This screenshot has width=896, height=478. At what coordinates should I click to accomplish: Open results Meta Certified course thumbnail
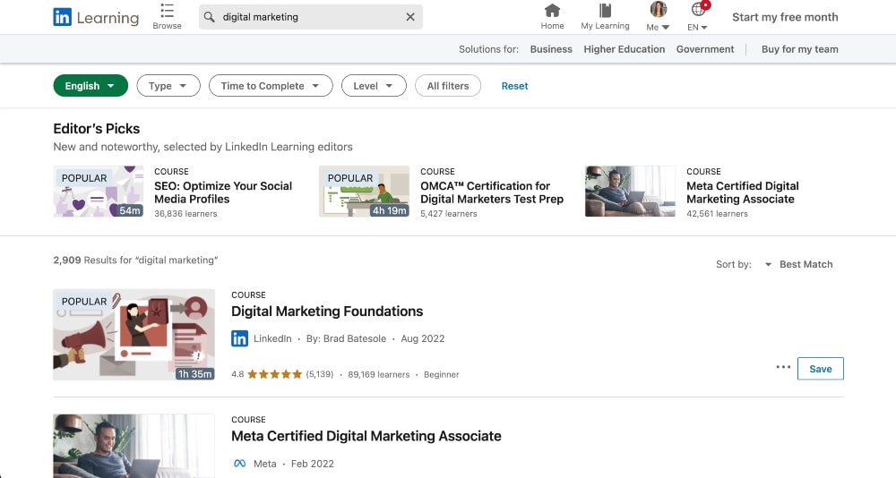tap(134, 446)
